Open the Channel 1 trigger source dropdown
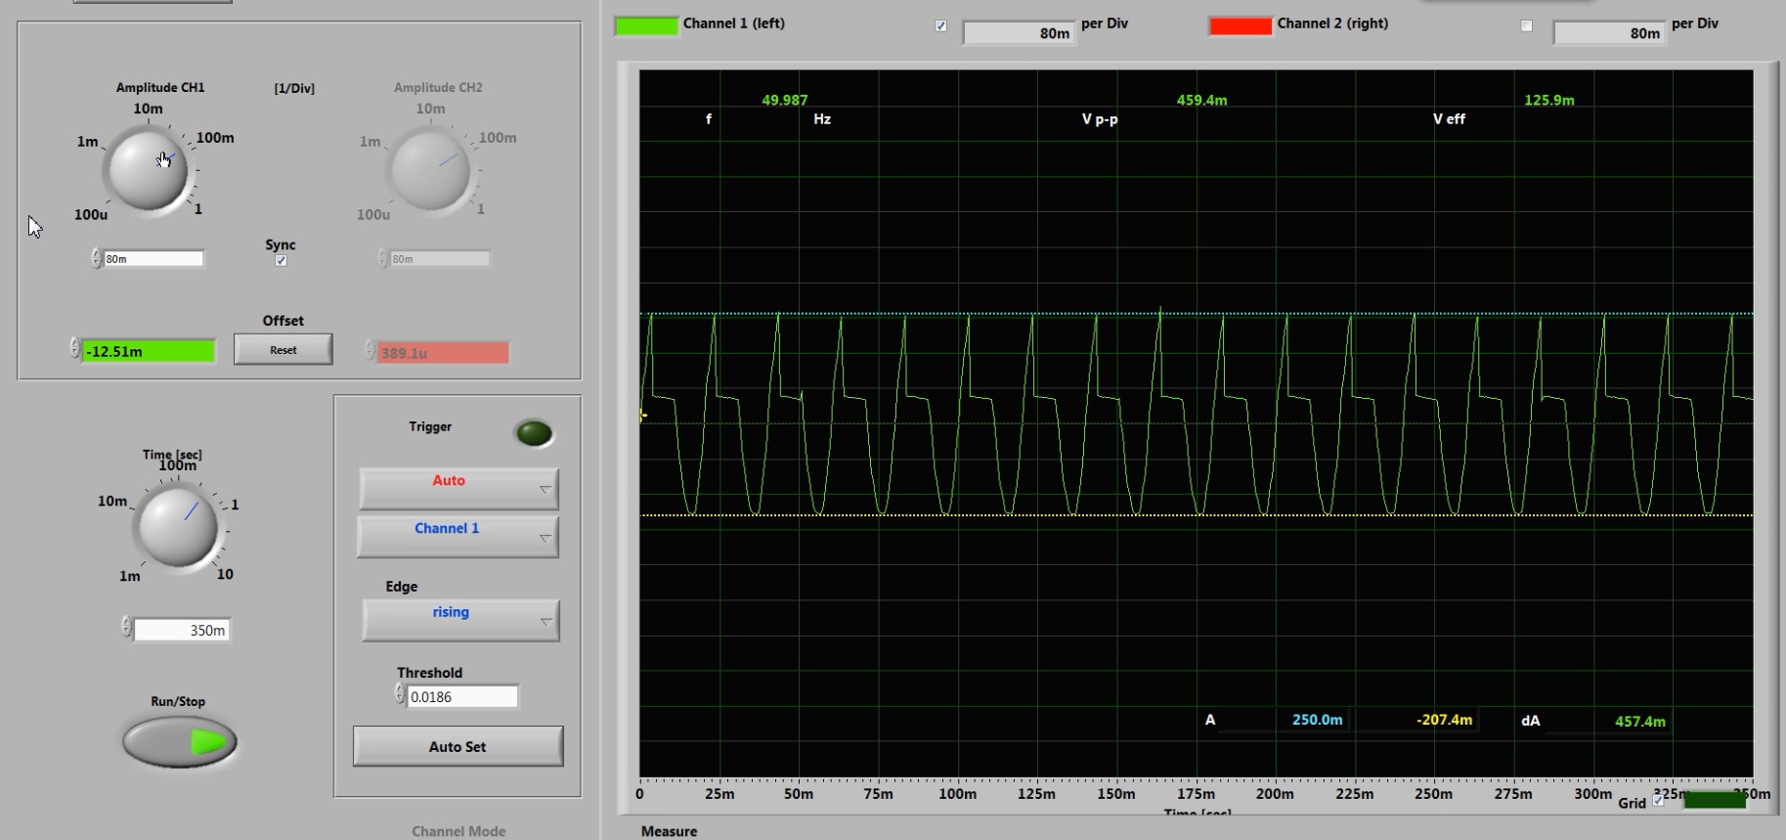 pyautogui.click(x=457, y=536)
